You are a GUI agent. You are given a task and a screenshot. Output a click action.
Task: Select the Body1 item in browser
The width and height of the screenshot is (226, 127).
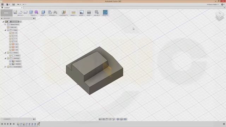[17, 55]
